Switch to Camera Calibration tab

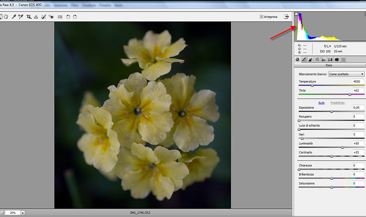click(x=337, y=59)
